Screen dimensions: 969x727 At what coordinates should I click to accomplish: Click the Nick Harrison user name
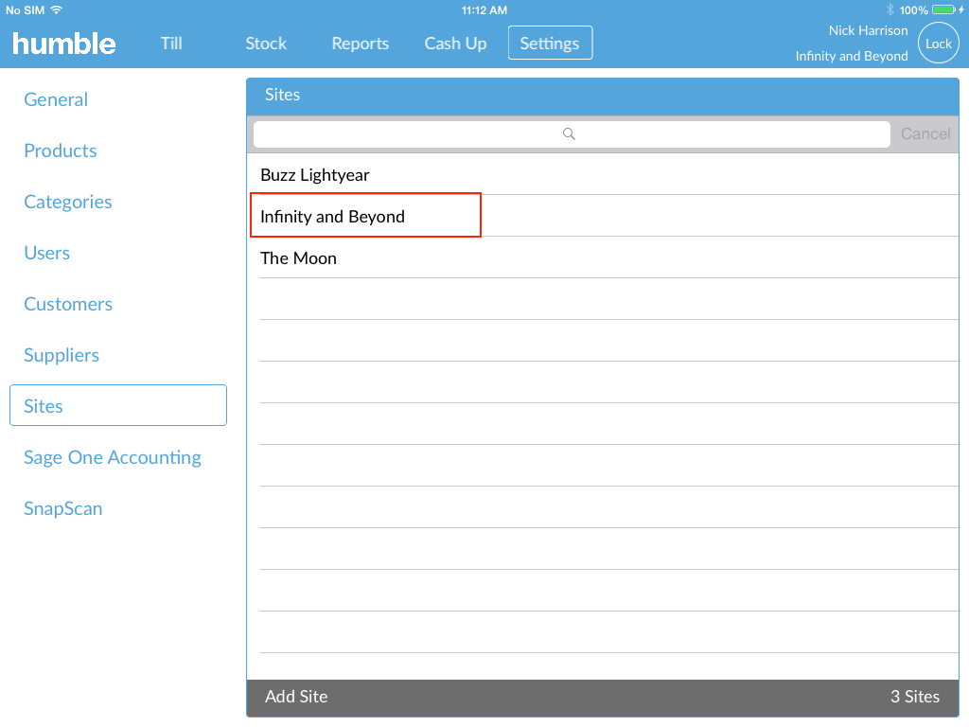click(x=869, y=30)
